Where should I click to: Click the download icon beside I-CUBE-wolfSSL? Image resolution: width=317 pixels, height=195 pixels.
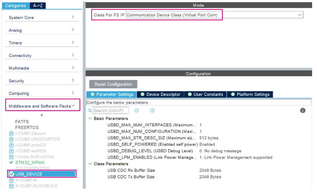coord(11,151)
